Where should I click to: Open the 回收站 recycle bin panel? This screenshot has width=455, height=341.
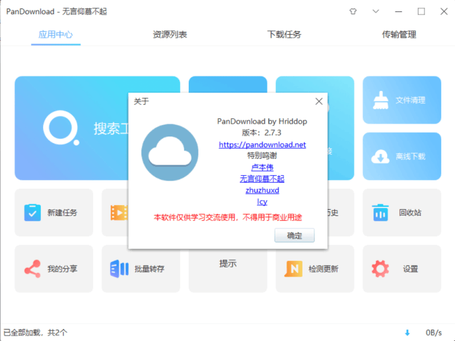(x=402, y=212)
